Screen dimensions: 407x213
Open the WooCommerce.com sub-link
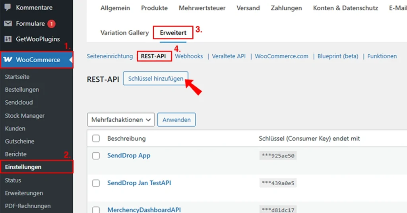point(282,56)
